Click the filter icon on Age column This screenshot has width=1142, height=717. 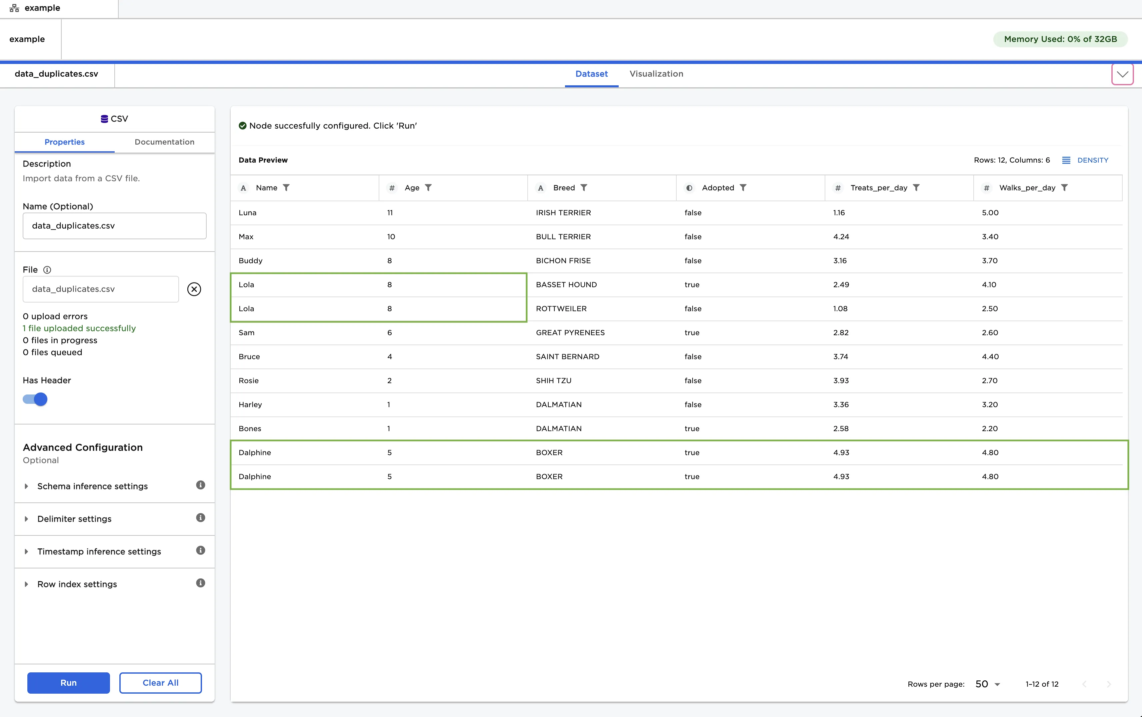(x=428, y=188)
